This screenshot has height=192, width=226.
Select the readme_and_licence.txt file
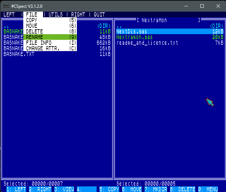tap(170, 43)
